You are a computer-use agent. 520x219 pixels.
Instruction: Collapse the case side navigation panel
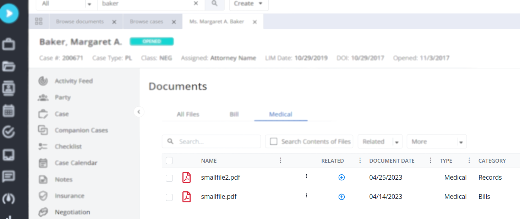point(139,112)
